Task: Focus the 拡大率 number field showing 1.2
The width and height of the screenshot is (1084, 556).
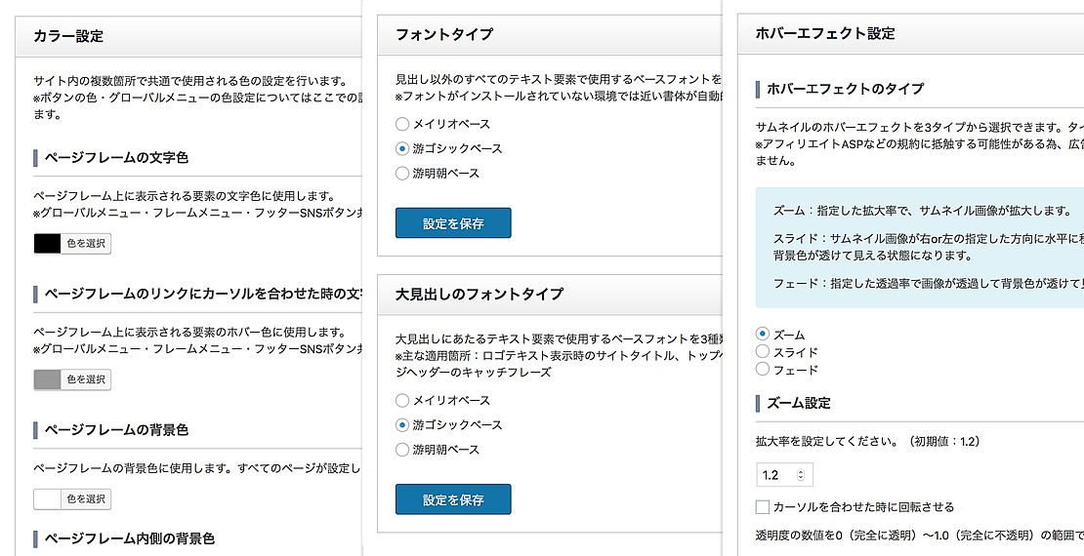Action: (784, 475)
